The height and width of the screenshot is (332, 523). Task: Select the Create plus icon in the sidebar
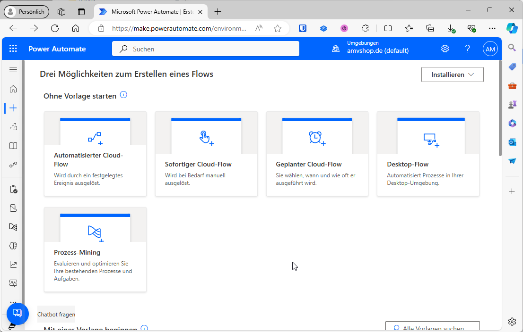[13, 108]
